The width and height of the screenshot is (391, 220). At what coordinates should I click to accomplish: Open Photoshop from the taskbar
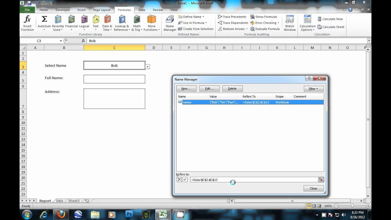click(x=129, y=215)
